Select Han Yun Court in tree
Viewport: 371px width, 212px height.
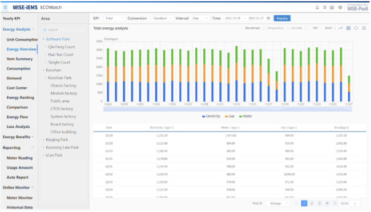coord(61,55)
